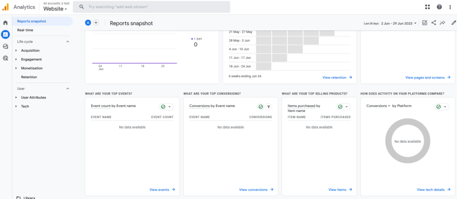Open the Insights sparkline icon
457x199 pixels.
442,23
